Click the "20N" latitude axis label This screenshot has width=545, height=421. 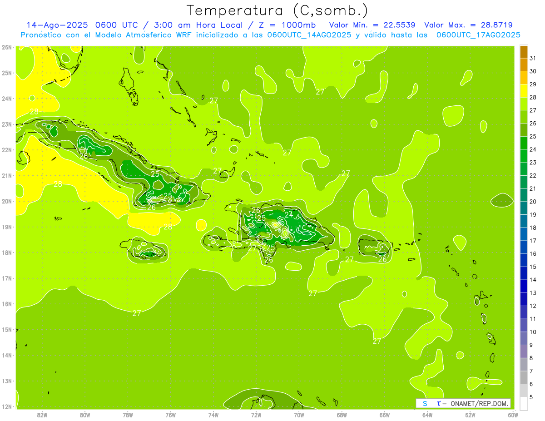(7, 201)
